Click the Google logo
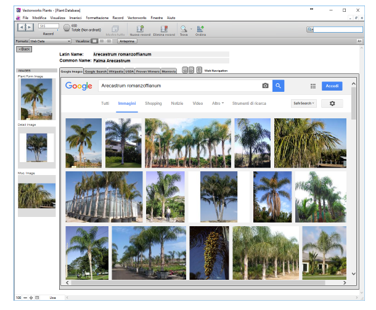 tap(79, 86)
